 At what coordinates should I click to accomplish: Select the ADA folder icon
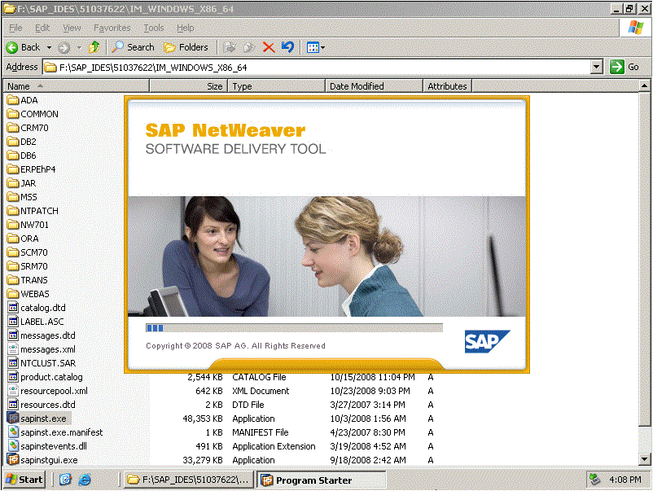point(13,100)
